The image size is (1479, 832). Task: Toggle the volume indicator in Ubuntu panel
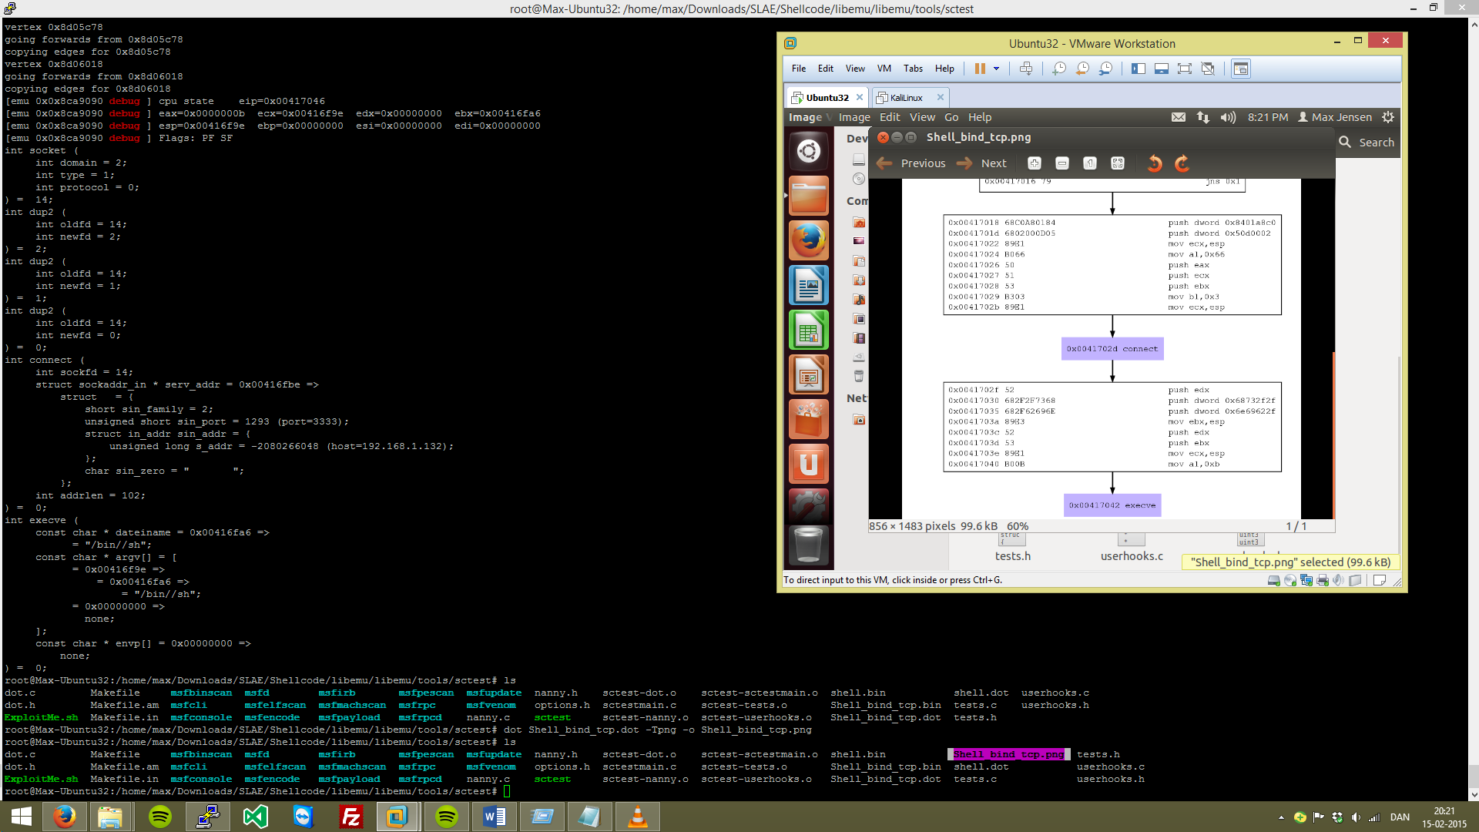(1228, 117)
